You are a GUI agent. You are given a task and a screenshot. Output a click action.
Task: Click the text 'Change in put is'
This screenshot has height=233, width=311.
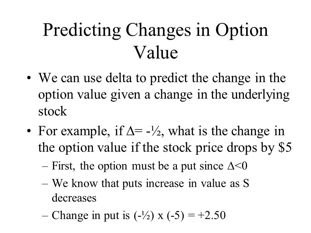pos(90,216)
